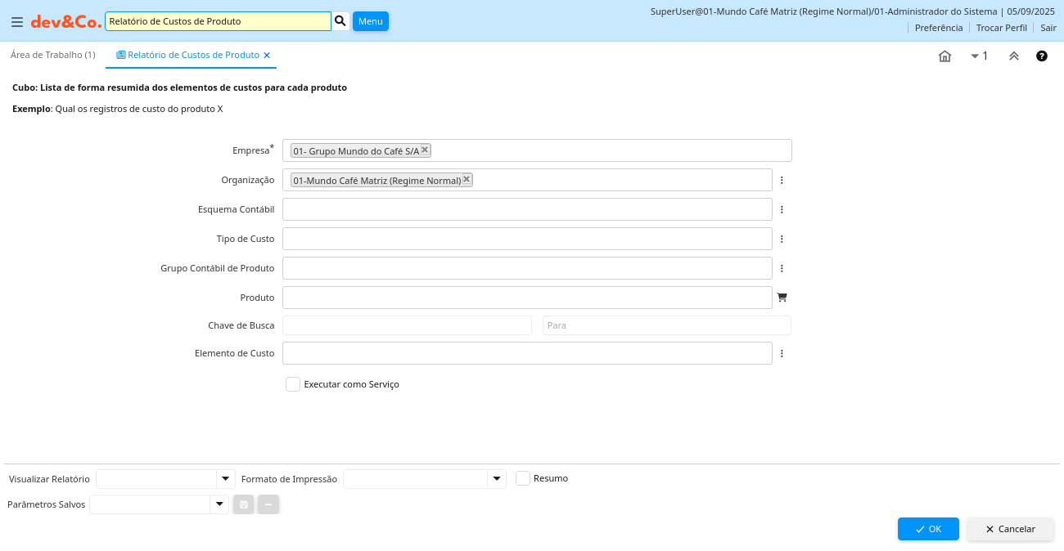Expand Formato de Impressão dropdown
This screenshot has height=551, width=1064.
(496, 479)
